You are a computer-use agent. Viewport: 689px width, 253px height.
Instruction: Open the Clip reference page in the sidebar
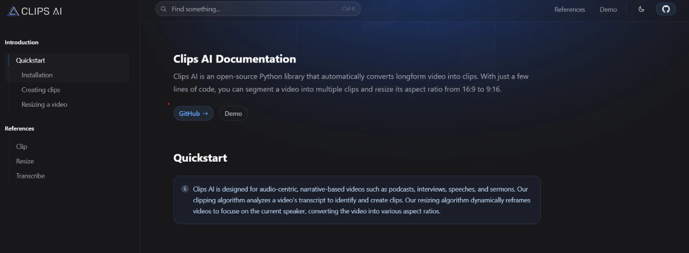pyautogui.click(x=21, y=146)
